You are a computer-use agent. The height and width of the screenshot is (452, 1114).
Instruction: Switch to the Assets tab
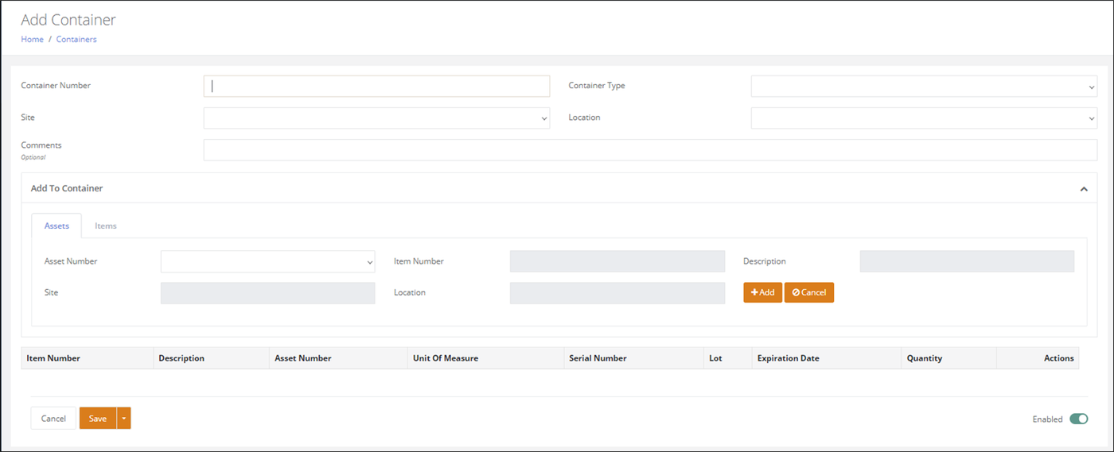pos(56,226)
